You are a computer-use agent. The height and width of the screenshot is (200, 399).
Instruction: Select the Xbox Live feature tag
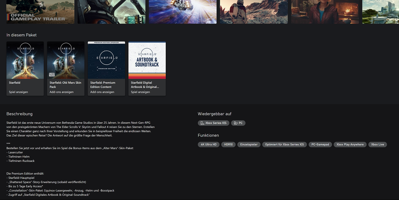click(378, 145)
